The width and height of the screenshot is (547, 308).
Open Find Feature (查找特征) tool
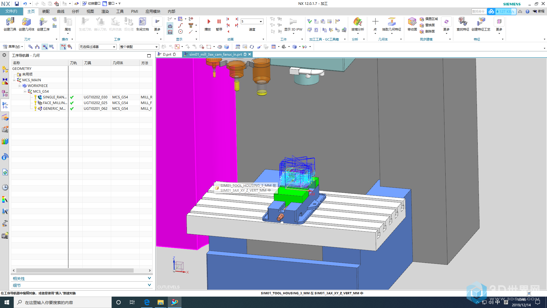(463, 24)
